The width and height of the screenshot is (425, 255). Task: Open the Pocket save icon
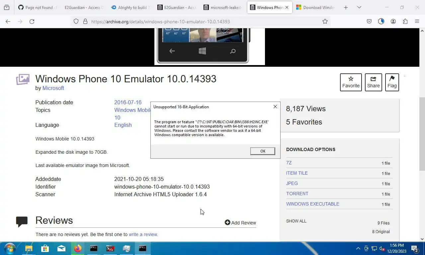[x=369, y=21]
